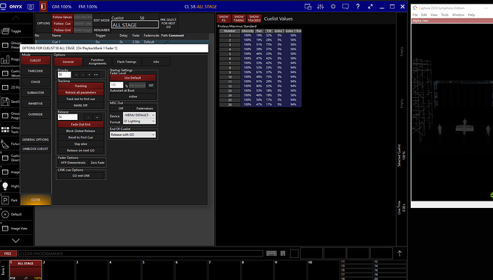
Task: Toggle Follow Values
Action: (62, 17)
